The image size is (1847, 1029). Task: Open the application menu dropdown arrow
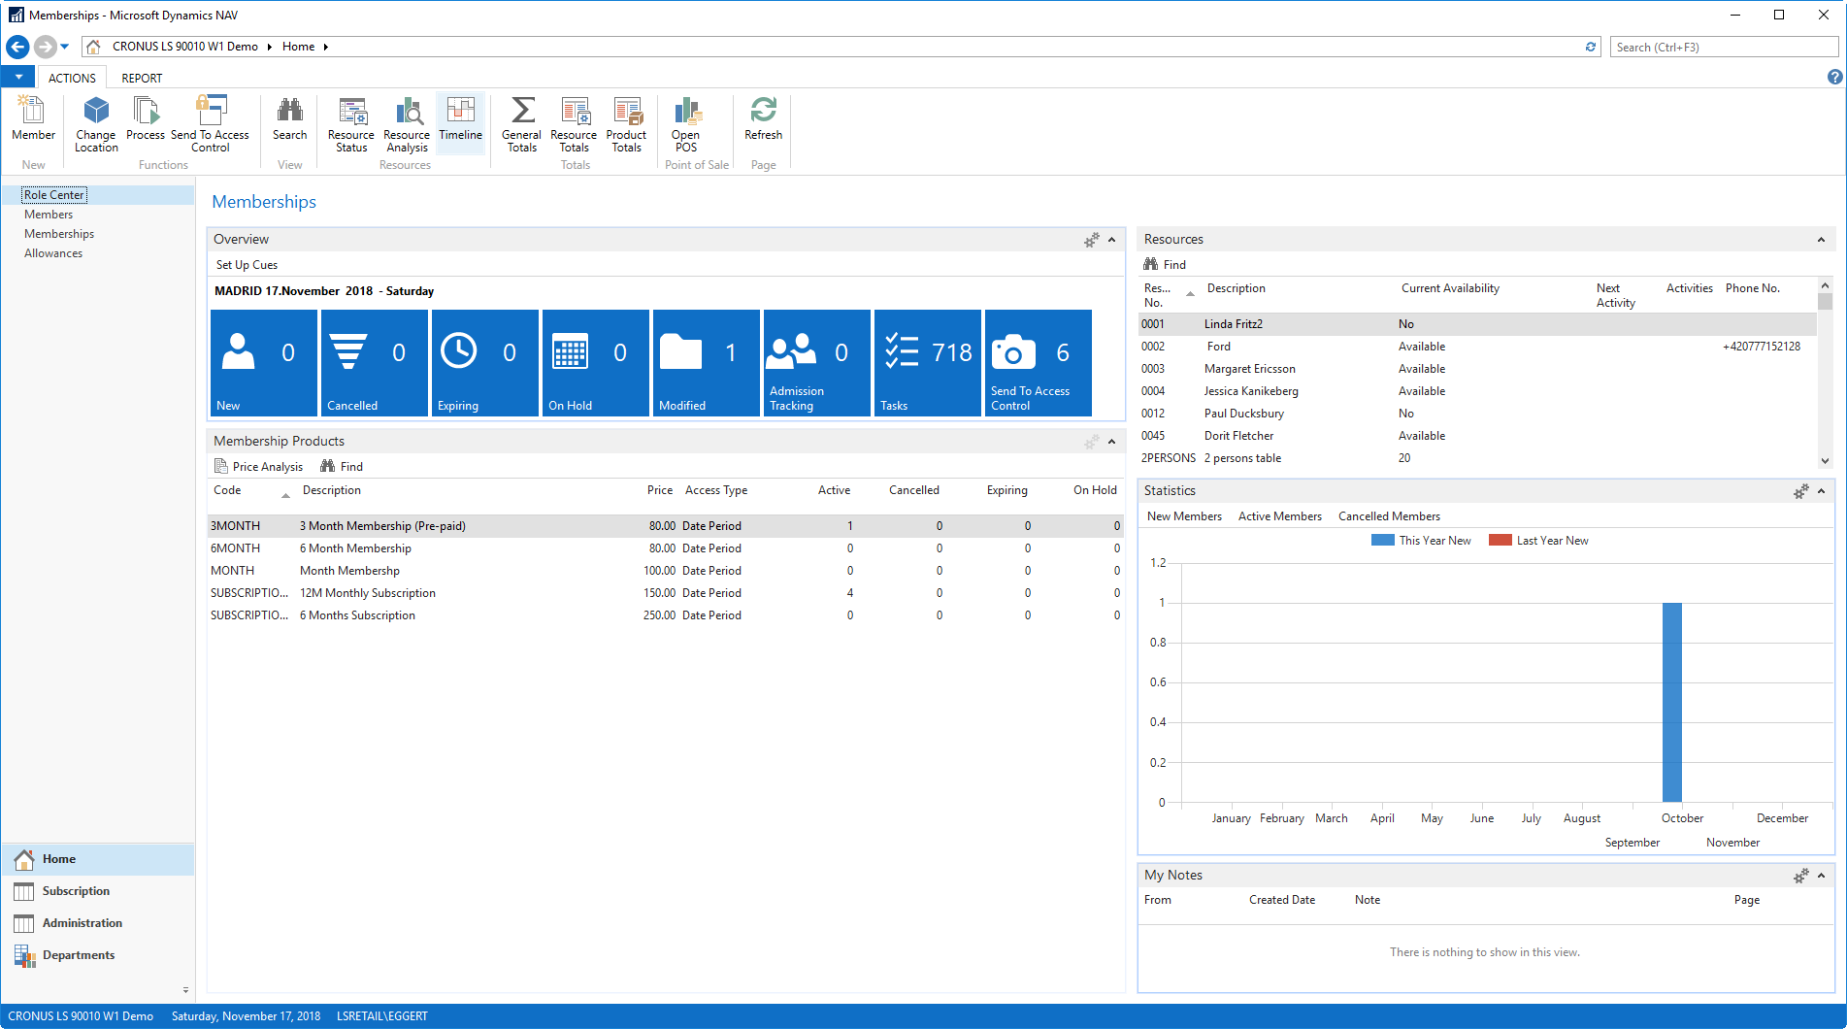pos(18,78)
